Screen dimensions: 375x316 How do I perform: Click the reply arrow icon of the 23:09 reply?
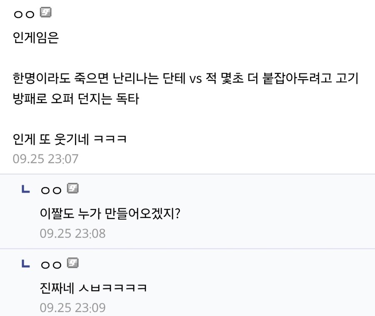(25, 264)
